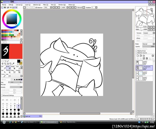Click the toolbar zoom out minus button

[54, 7]
